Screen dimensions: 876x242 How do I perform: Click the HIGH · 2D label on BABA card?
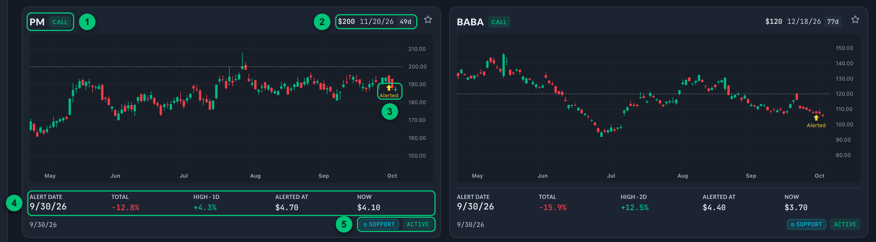(634, 197)
